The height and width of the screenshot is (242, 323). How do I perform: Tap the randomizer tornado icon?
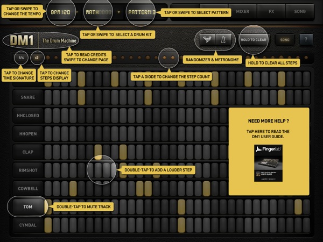pos(207,39)
